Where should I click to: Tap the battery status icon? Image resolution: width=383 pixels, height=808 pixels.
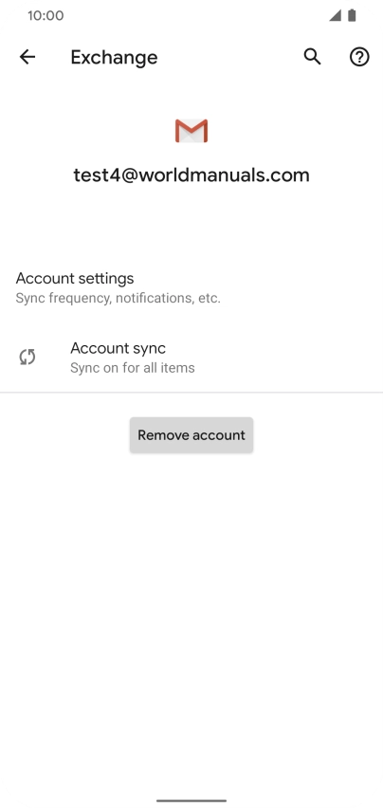point(352,15)
